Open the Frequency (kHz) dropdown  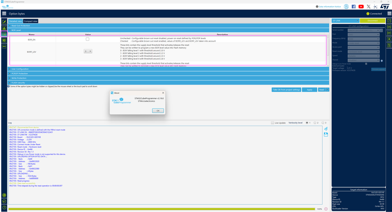pyautogui.click(x=364, y=39)
